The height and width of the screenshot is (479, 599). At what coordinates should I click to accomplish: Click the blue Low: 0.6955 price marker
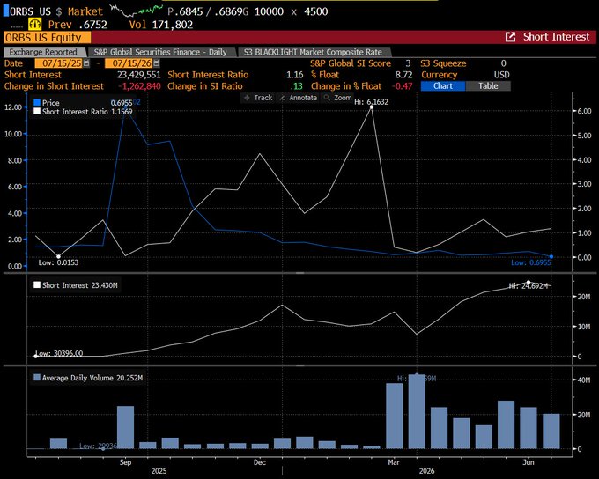coord(551,256)
